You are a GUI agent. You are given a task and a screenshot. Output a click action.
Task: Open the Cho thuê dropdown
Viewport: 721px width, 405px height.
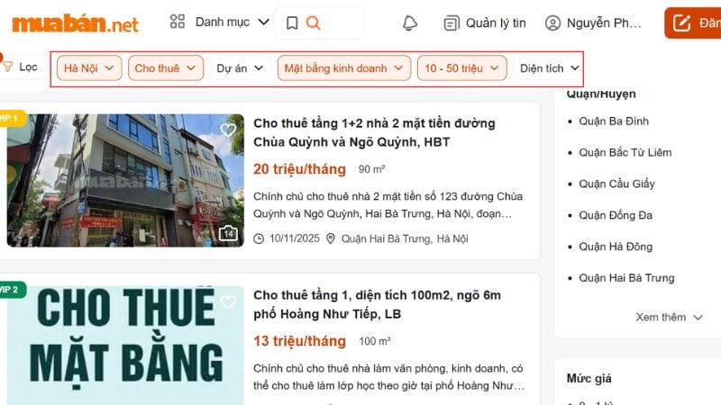[x=166, y=68]
